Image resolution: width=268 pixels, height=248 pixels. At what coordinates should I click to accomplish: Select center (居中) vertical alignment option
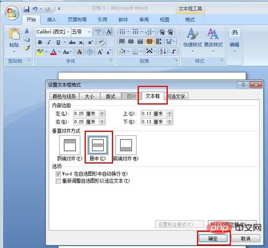[x=98, y=145]
